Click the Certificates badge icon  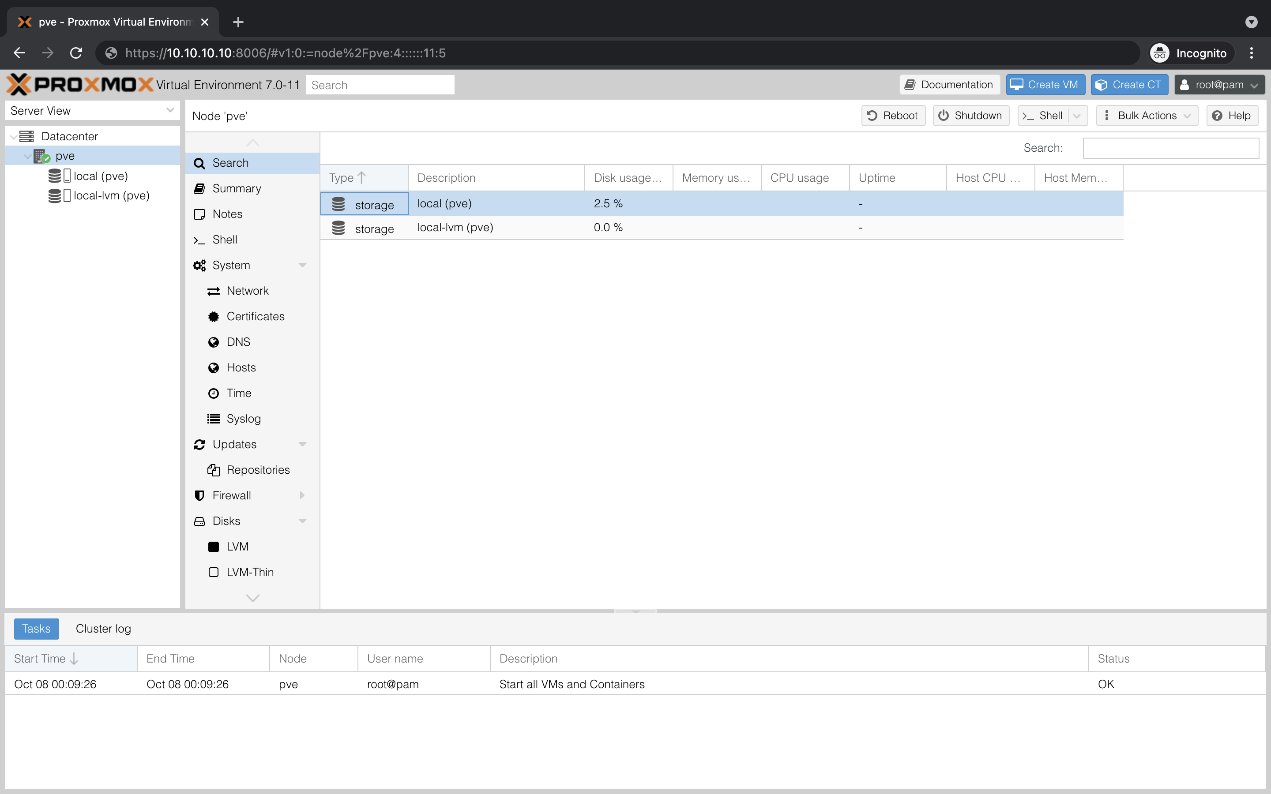213,317
